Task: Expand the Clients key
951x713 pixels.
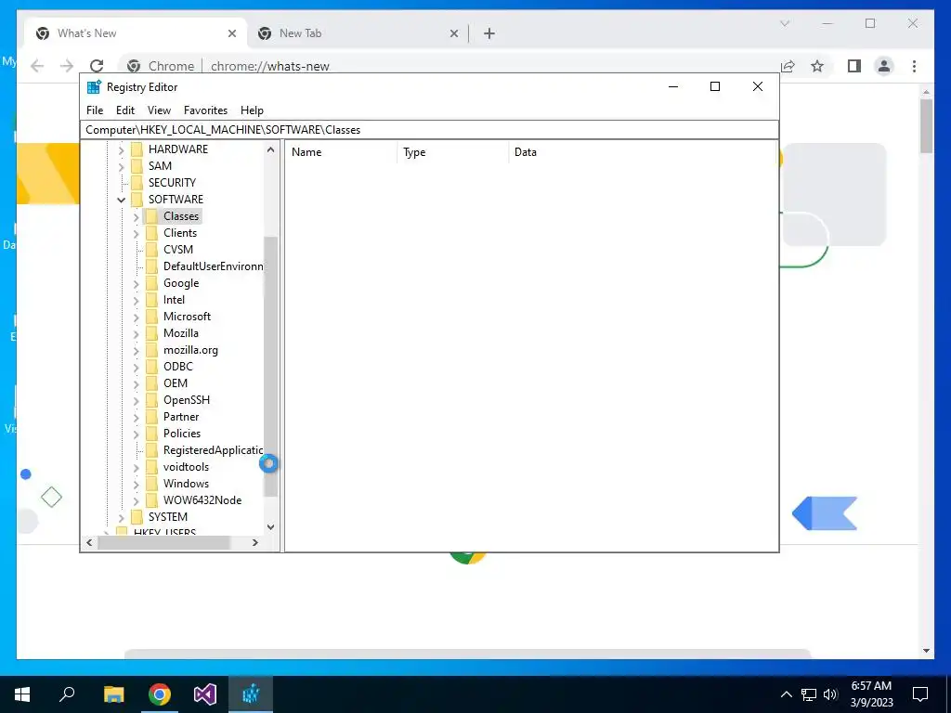Action: pos(137,233)
